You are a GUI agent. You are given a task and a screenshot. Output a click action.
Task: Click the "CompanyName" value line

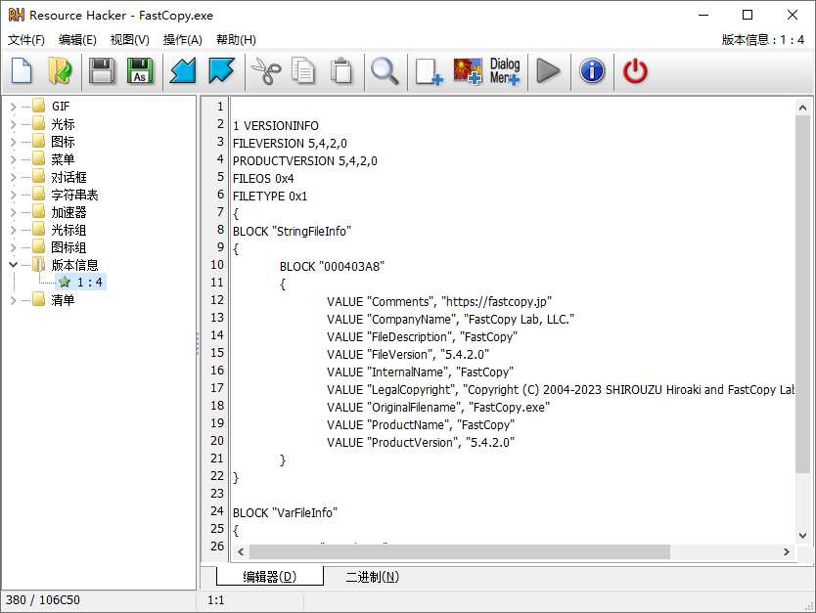[x=451, y=320]
